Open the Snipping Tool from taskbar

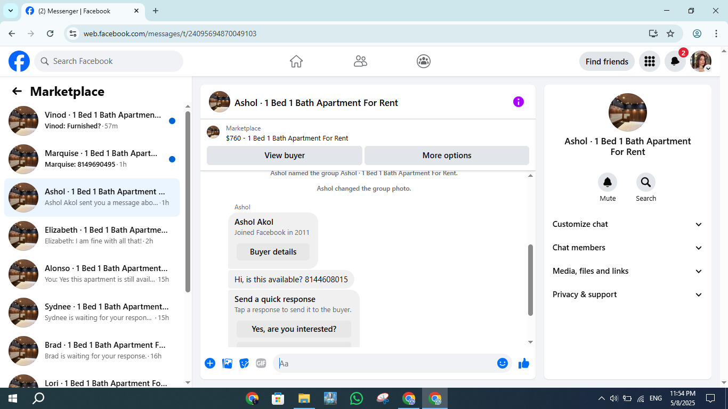[383, 398]
